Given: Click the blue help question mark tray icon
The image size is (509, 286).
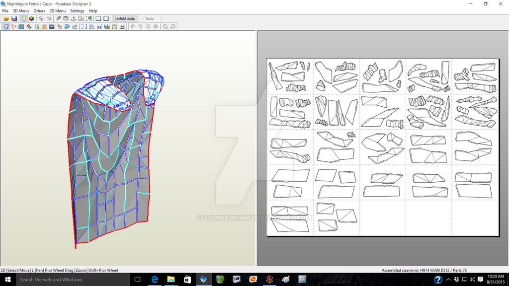Looking at the screenshot, I should (438, 280).
